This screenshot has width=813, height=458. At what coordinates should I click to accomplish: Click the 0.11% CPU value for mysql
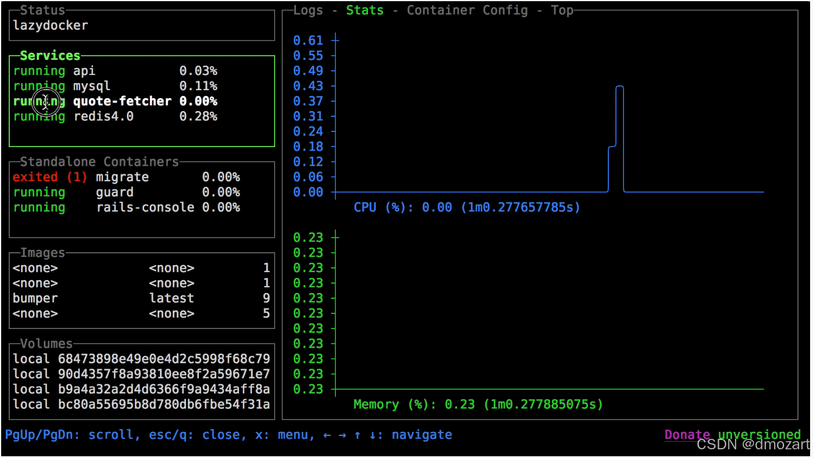198,86
